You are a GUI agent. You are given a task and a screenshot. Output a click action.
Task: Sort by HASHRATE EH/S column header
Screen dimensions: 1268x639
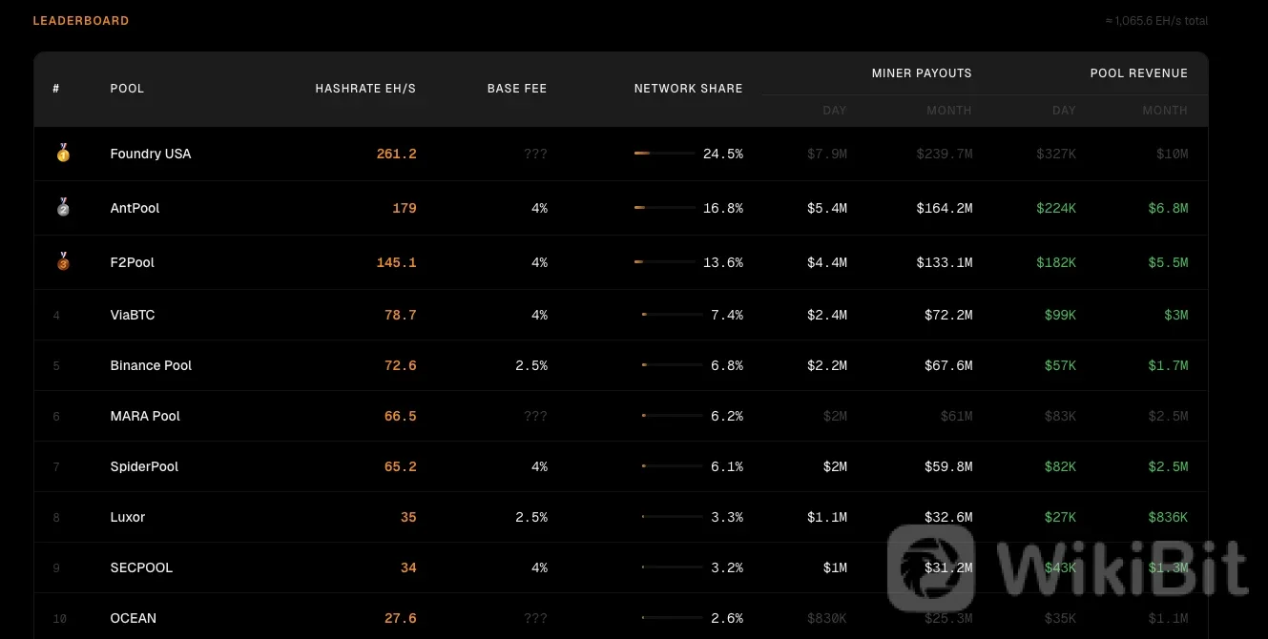point(365,89)
